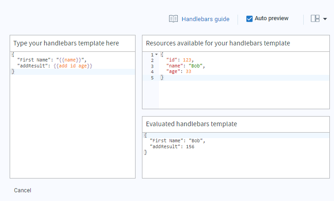Open the layout dropdown arrow
This screenshot has width=334, height=201.
[x=325, y=19]
